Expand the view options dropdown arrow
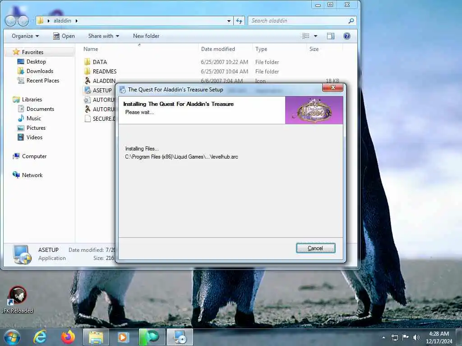The width and height of the screenshot is (462, 346). click(315, 36)
